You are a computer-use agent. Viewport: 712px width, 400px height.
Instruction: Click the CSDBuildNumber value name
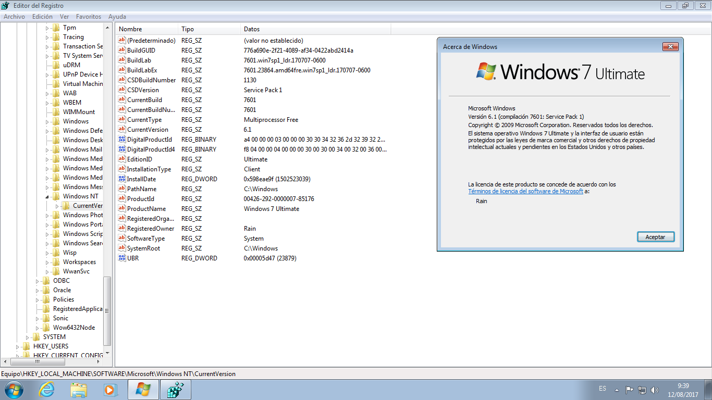click(x=151, y=80)
